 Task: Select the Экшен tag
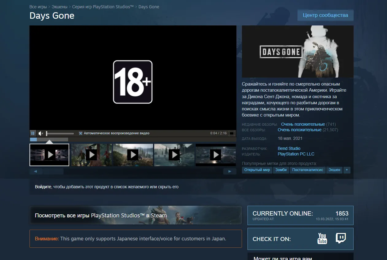tap(334, 170)
